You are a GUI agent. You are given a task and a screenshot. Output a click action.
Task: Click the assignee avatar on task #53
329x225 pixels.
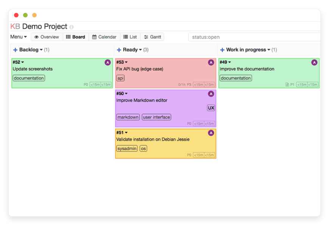click(211, 62)
